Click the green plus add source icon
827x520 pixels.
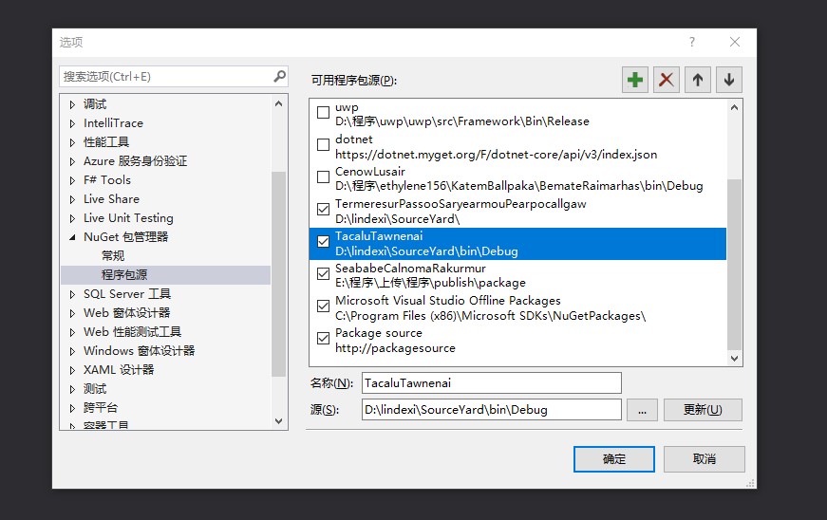pos(635,81)
